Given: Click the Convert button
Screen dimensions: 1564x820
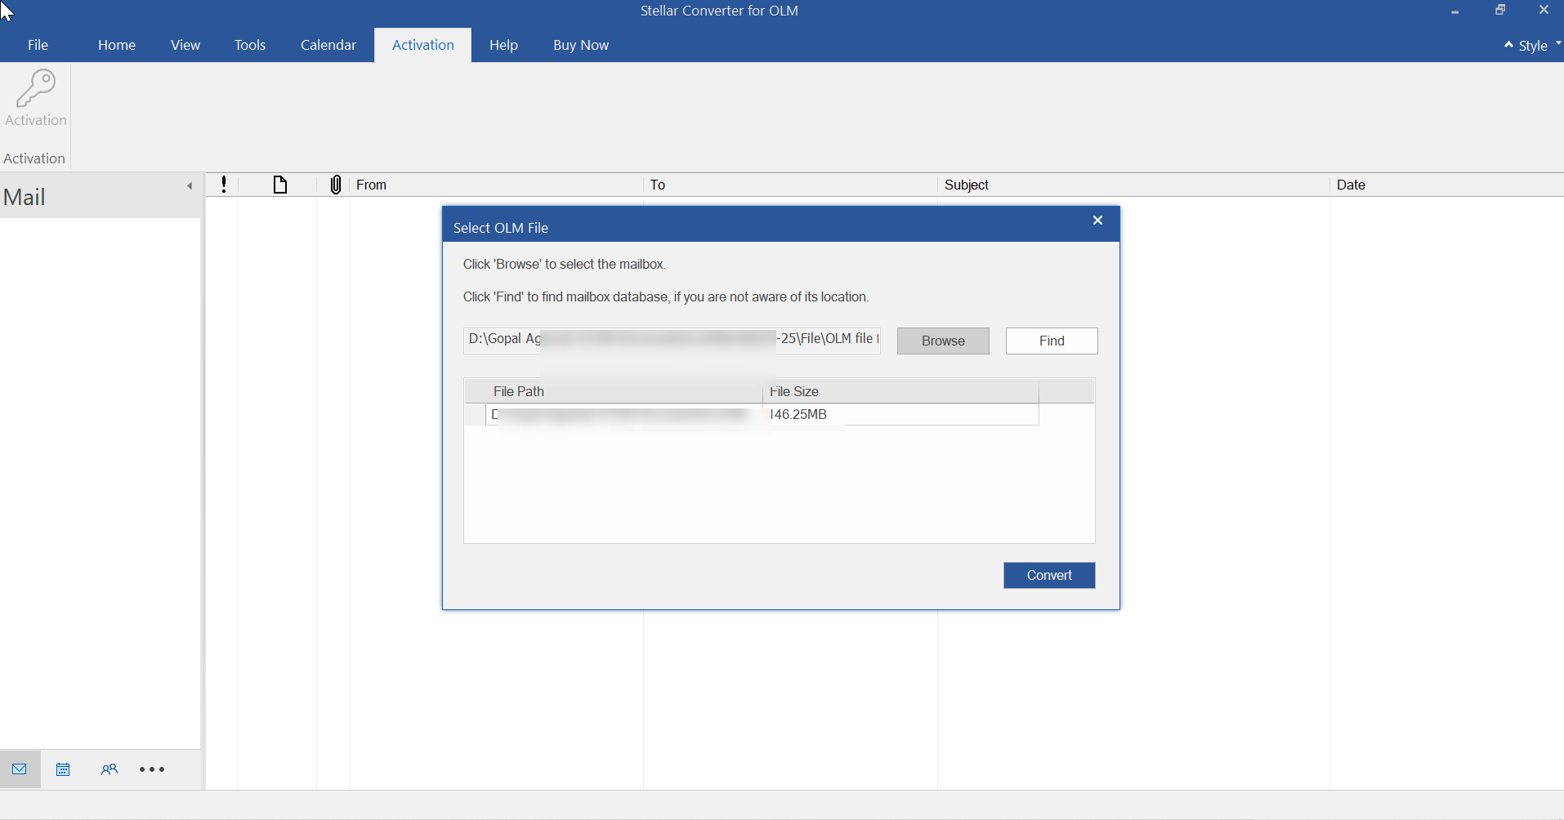Looking at the screenshot, I should click(1049, 575).
